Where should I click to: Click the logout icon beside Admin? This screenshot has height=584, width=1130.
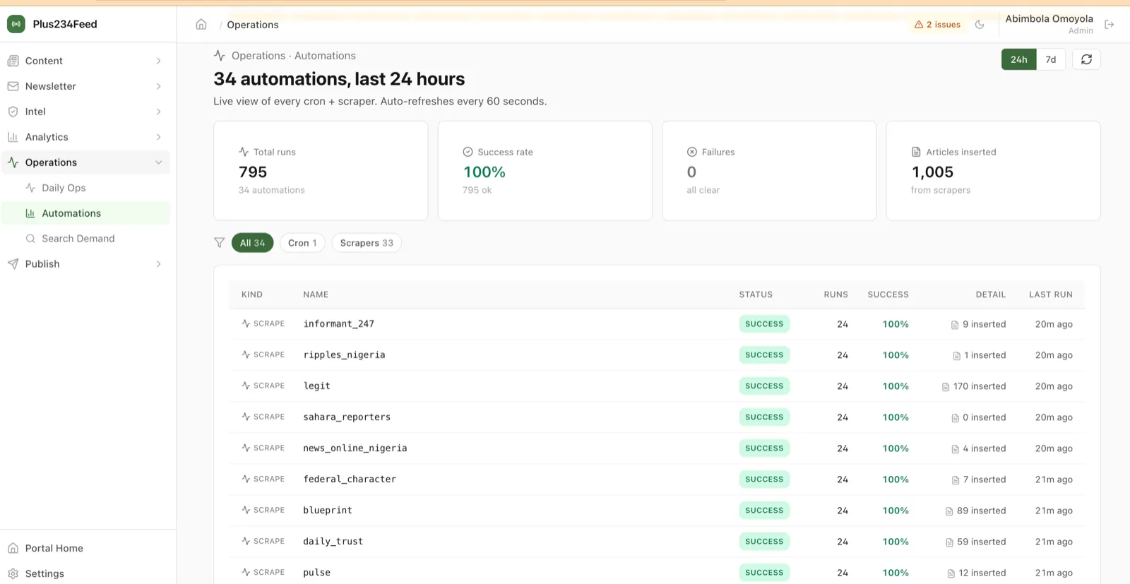click(x=1110, y=25)
